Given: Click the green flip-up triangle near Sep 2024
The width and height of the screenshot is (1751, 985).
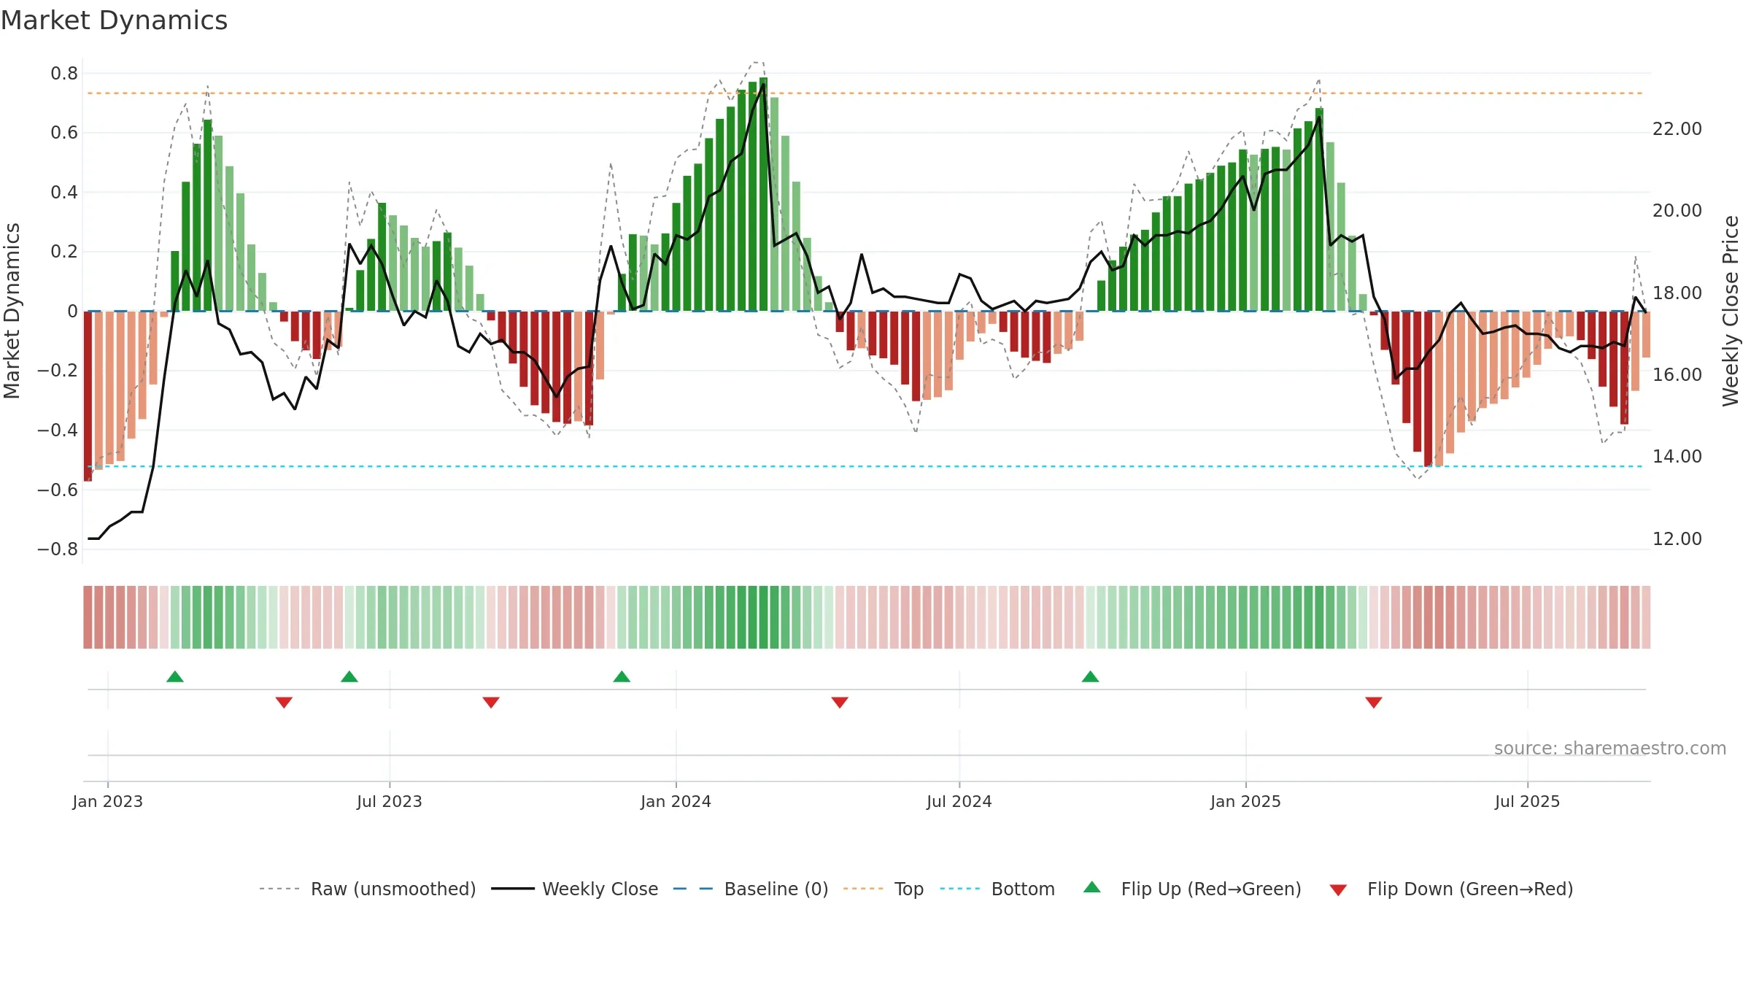Looking at the screenshot, I should 1090,676.
